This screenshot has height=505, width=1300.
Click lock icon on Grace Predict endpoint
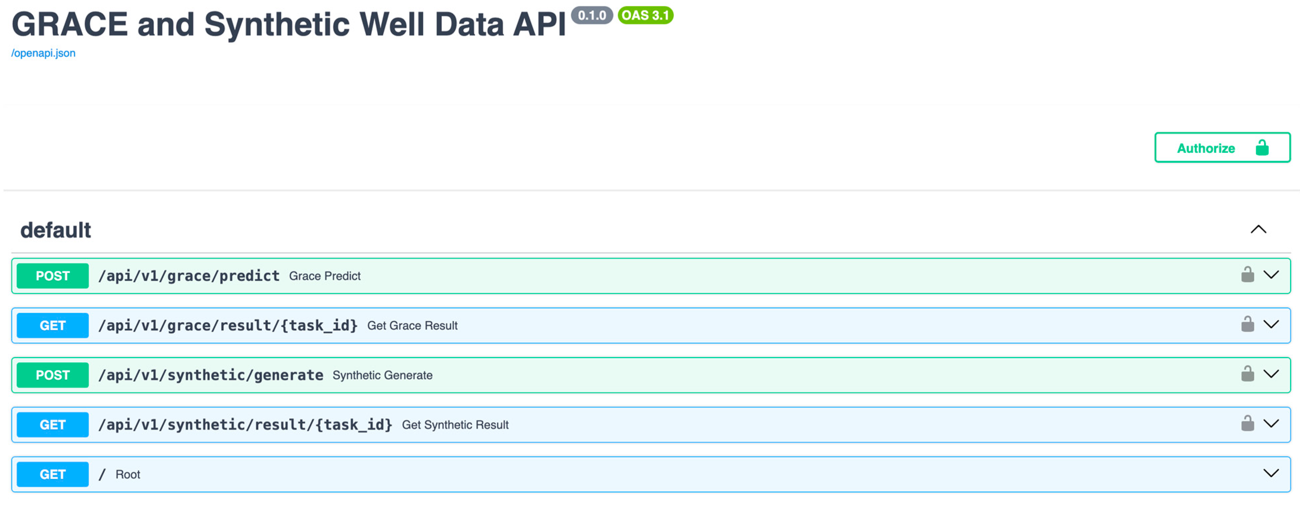[1247, 275]
